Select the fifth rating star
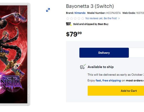This screenshot has width=144, height=112. coord(83,18)
